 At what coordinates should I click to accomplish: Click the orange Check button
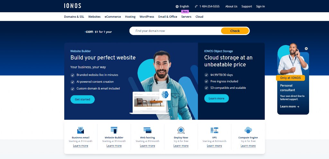click(x=235, y=31)
